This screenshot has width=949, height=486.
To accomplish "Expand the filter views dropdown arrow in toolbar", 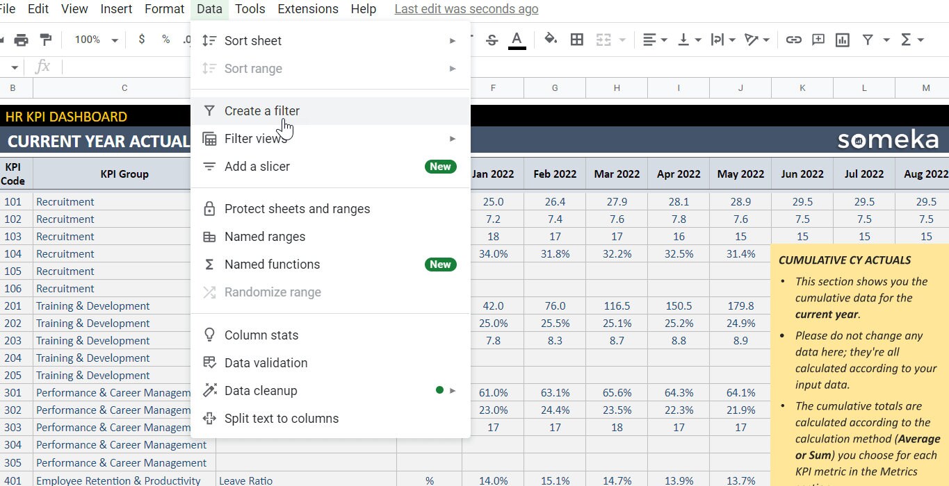I will [886, 40].
